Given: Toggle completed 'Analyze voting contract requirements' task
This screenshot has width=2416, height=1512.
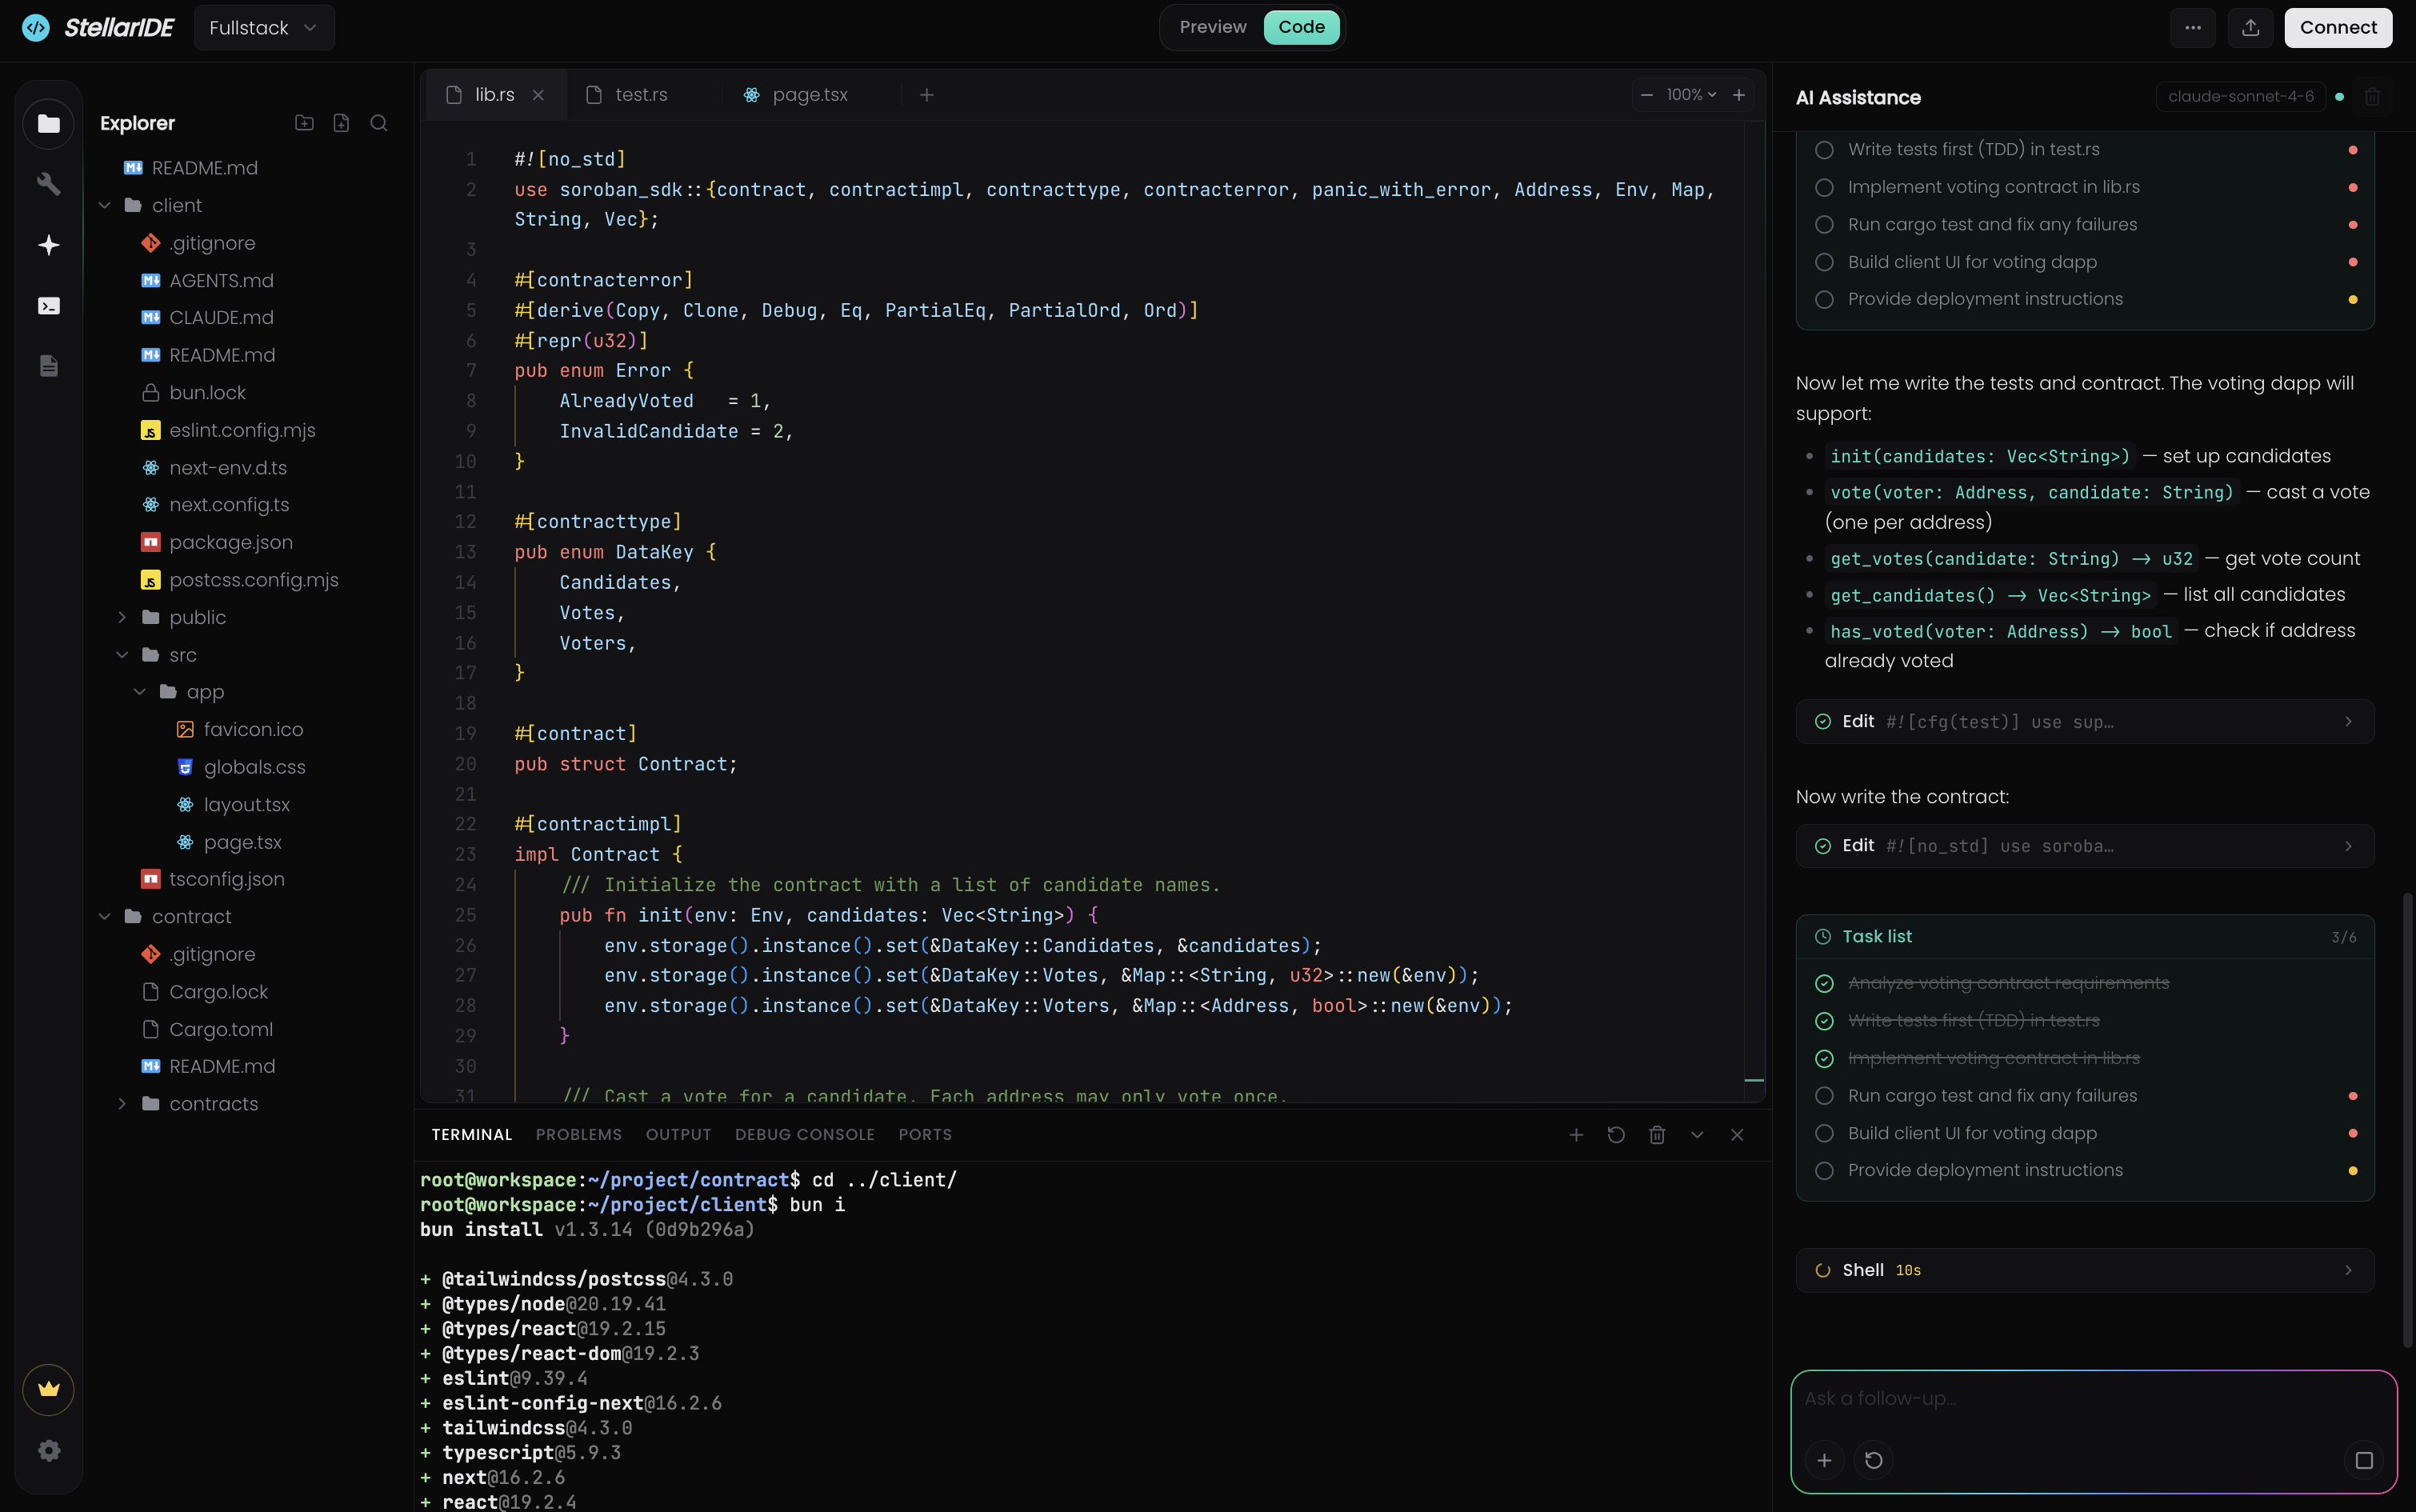Looking at the screenshot, I should (1824, 984).
